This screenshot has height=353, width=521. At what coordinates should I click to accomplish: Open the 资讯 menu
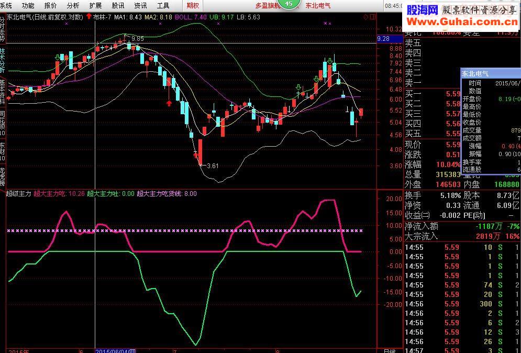pos(140,5)
